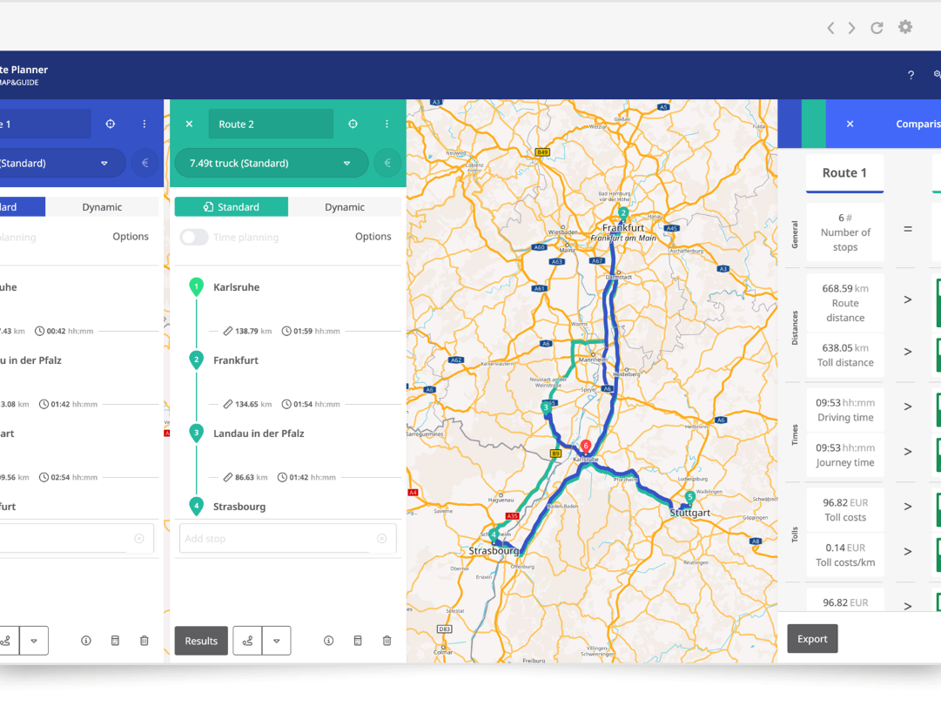Click the Results button
Image resolution: width=941 pixels, height=706 pixels.
pyautogui.click(x=201, y=641)
